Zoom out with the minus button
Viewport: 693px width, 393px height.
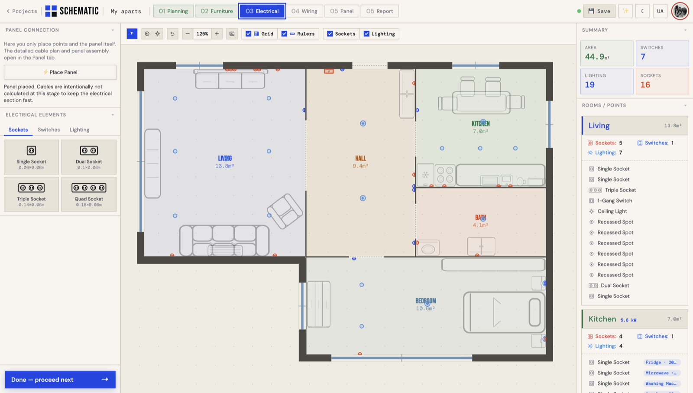[188, 34]
